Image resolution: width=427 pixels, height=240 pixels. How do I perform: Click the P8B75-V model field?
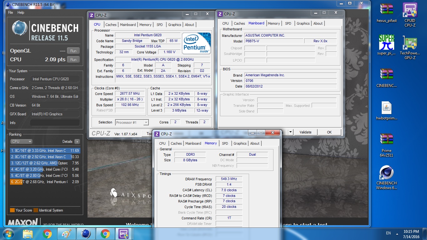[x=274, y=41]
